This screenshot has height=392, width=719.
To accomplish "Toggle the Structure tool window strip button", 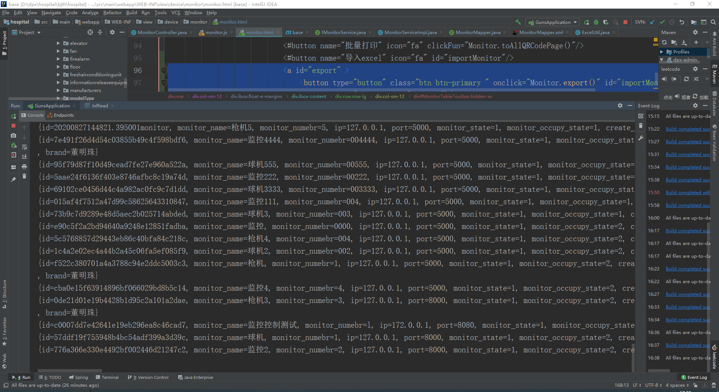I will tap(4, 294).
